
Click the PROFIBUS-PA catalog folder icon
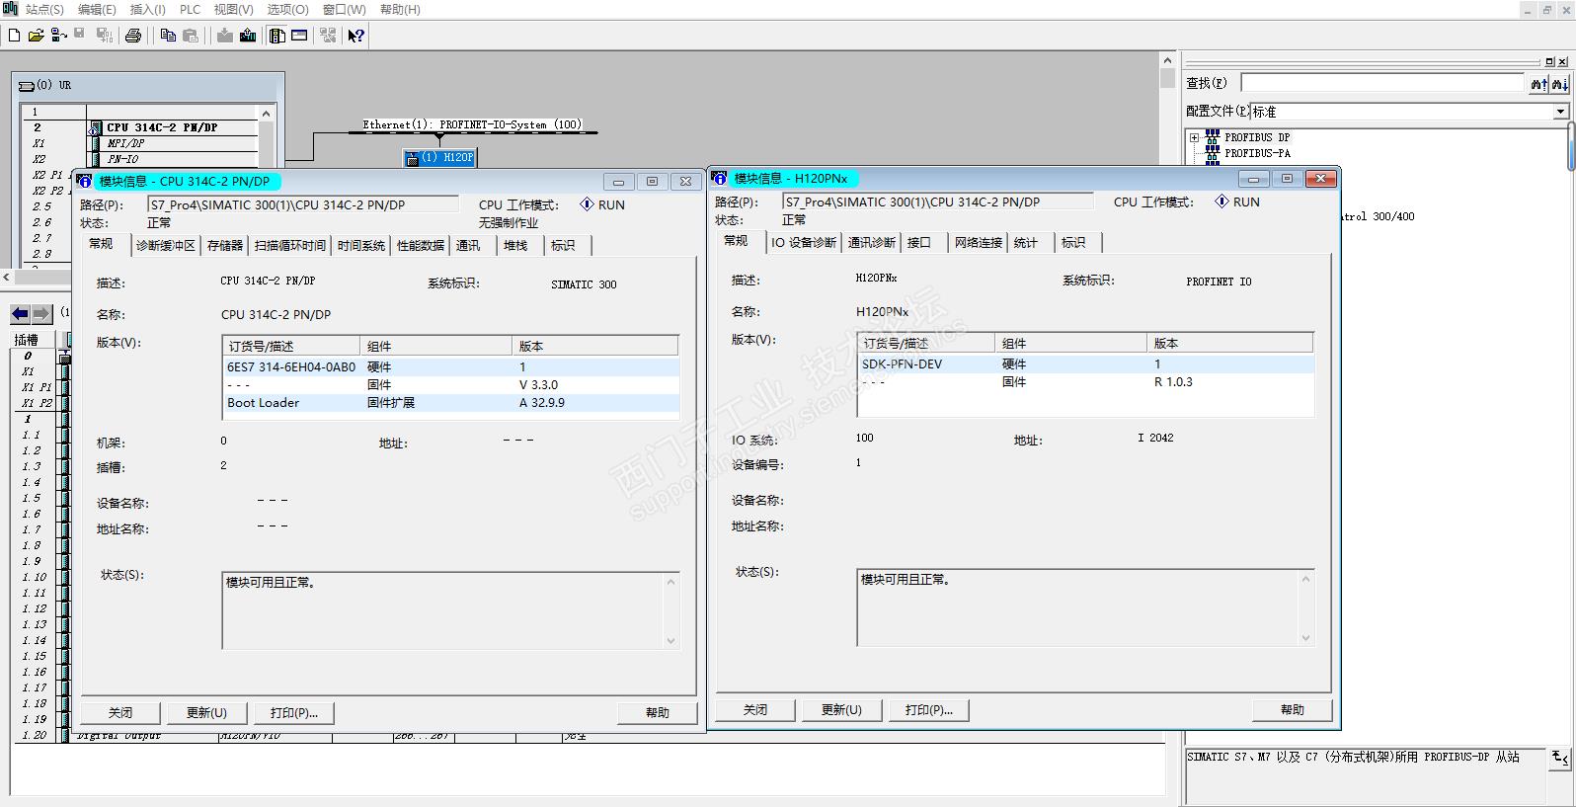(x=1213, y=153)
